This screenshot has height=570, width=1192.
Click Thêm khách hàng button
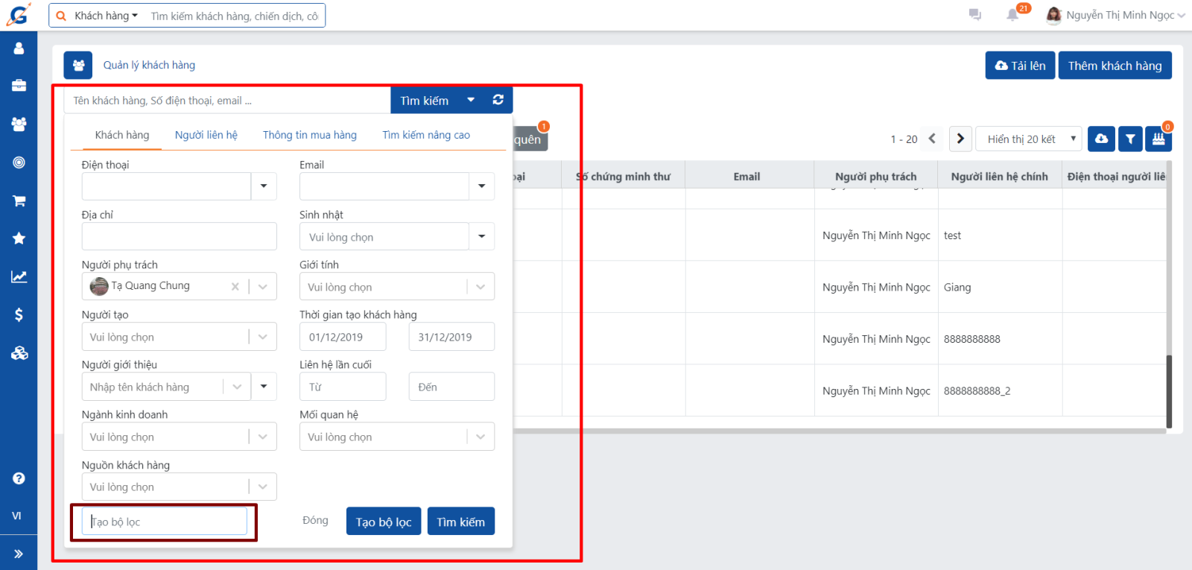coord(1115,66)
